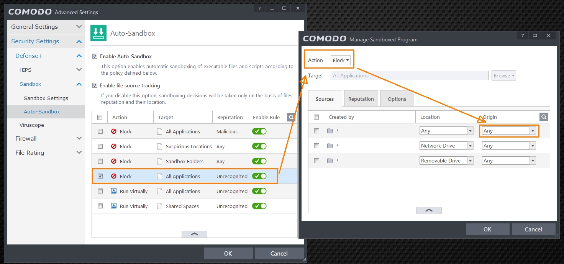Screen dimensions: 564x264
Task: Collapse handle arrow below Sources table
Action: point(429,210)
